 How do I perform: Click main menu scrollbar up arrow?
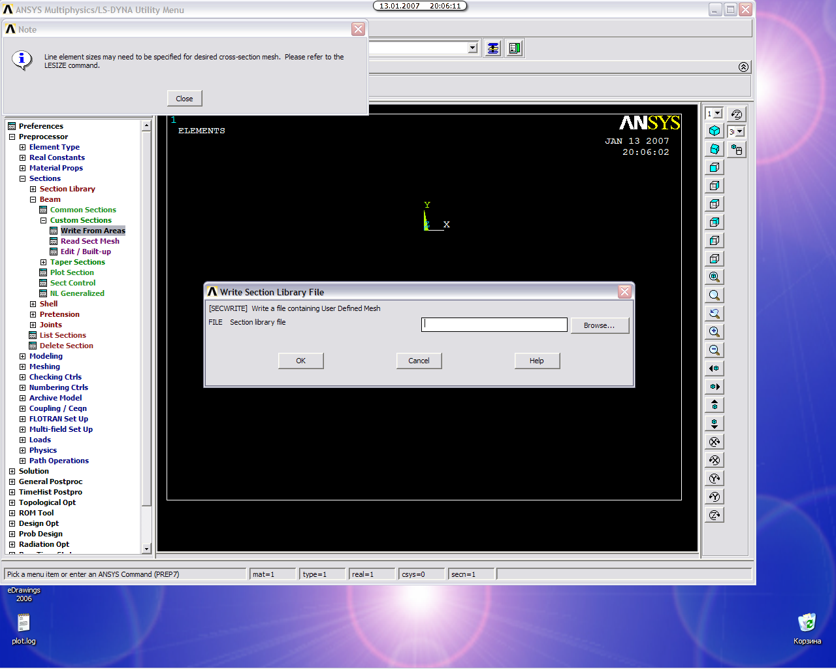146,125
